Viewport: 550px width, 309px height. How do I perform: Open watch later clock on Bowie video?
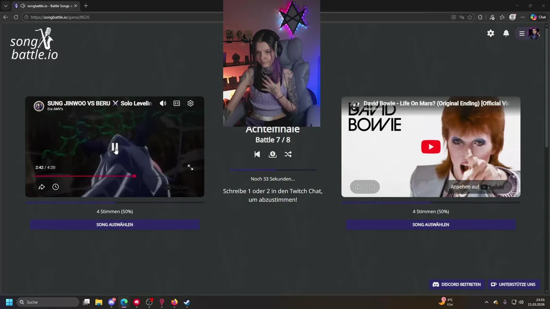(372, 187)
